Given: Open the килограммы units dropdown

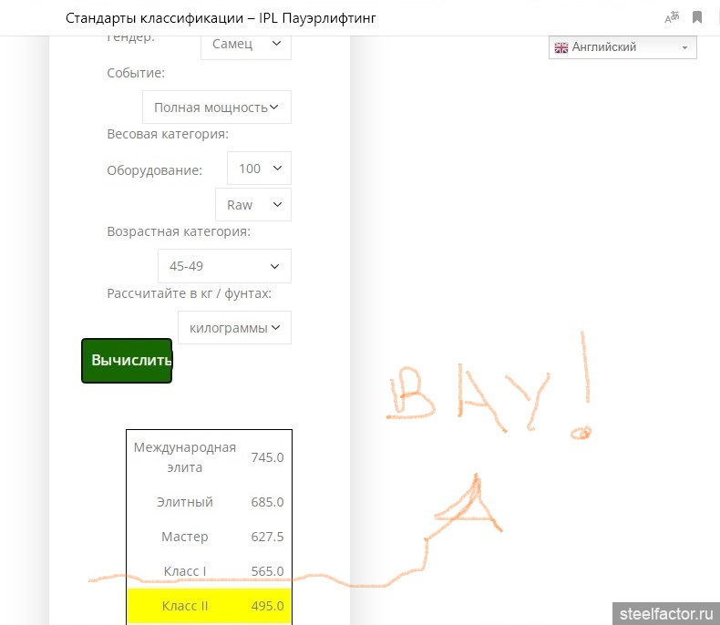Looking at the screenshot, I should point(234,328).
